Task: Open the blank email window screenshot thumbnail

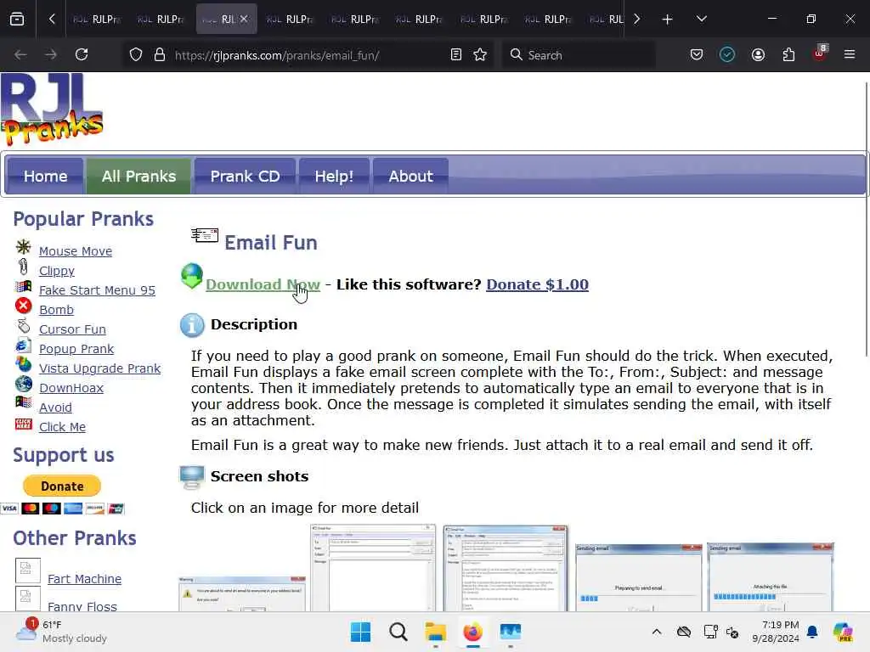Action: (x=373, y=568)
